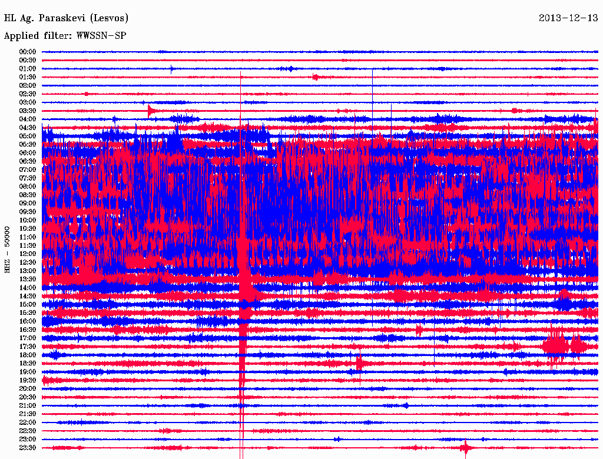603x459 pixels.
Task: Click the Applied filter: WWSSN-SP text
Action: (65, 36)
